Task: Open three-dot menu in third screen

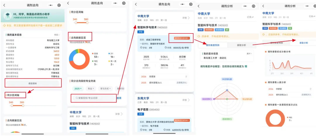Action: (x=182, y=4)
